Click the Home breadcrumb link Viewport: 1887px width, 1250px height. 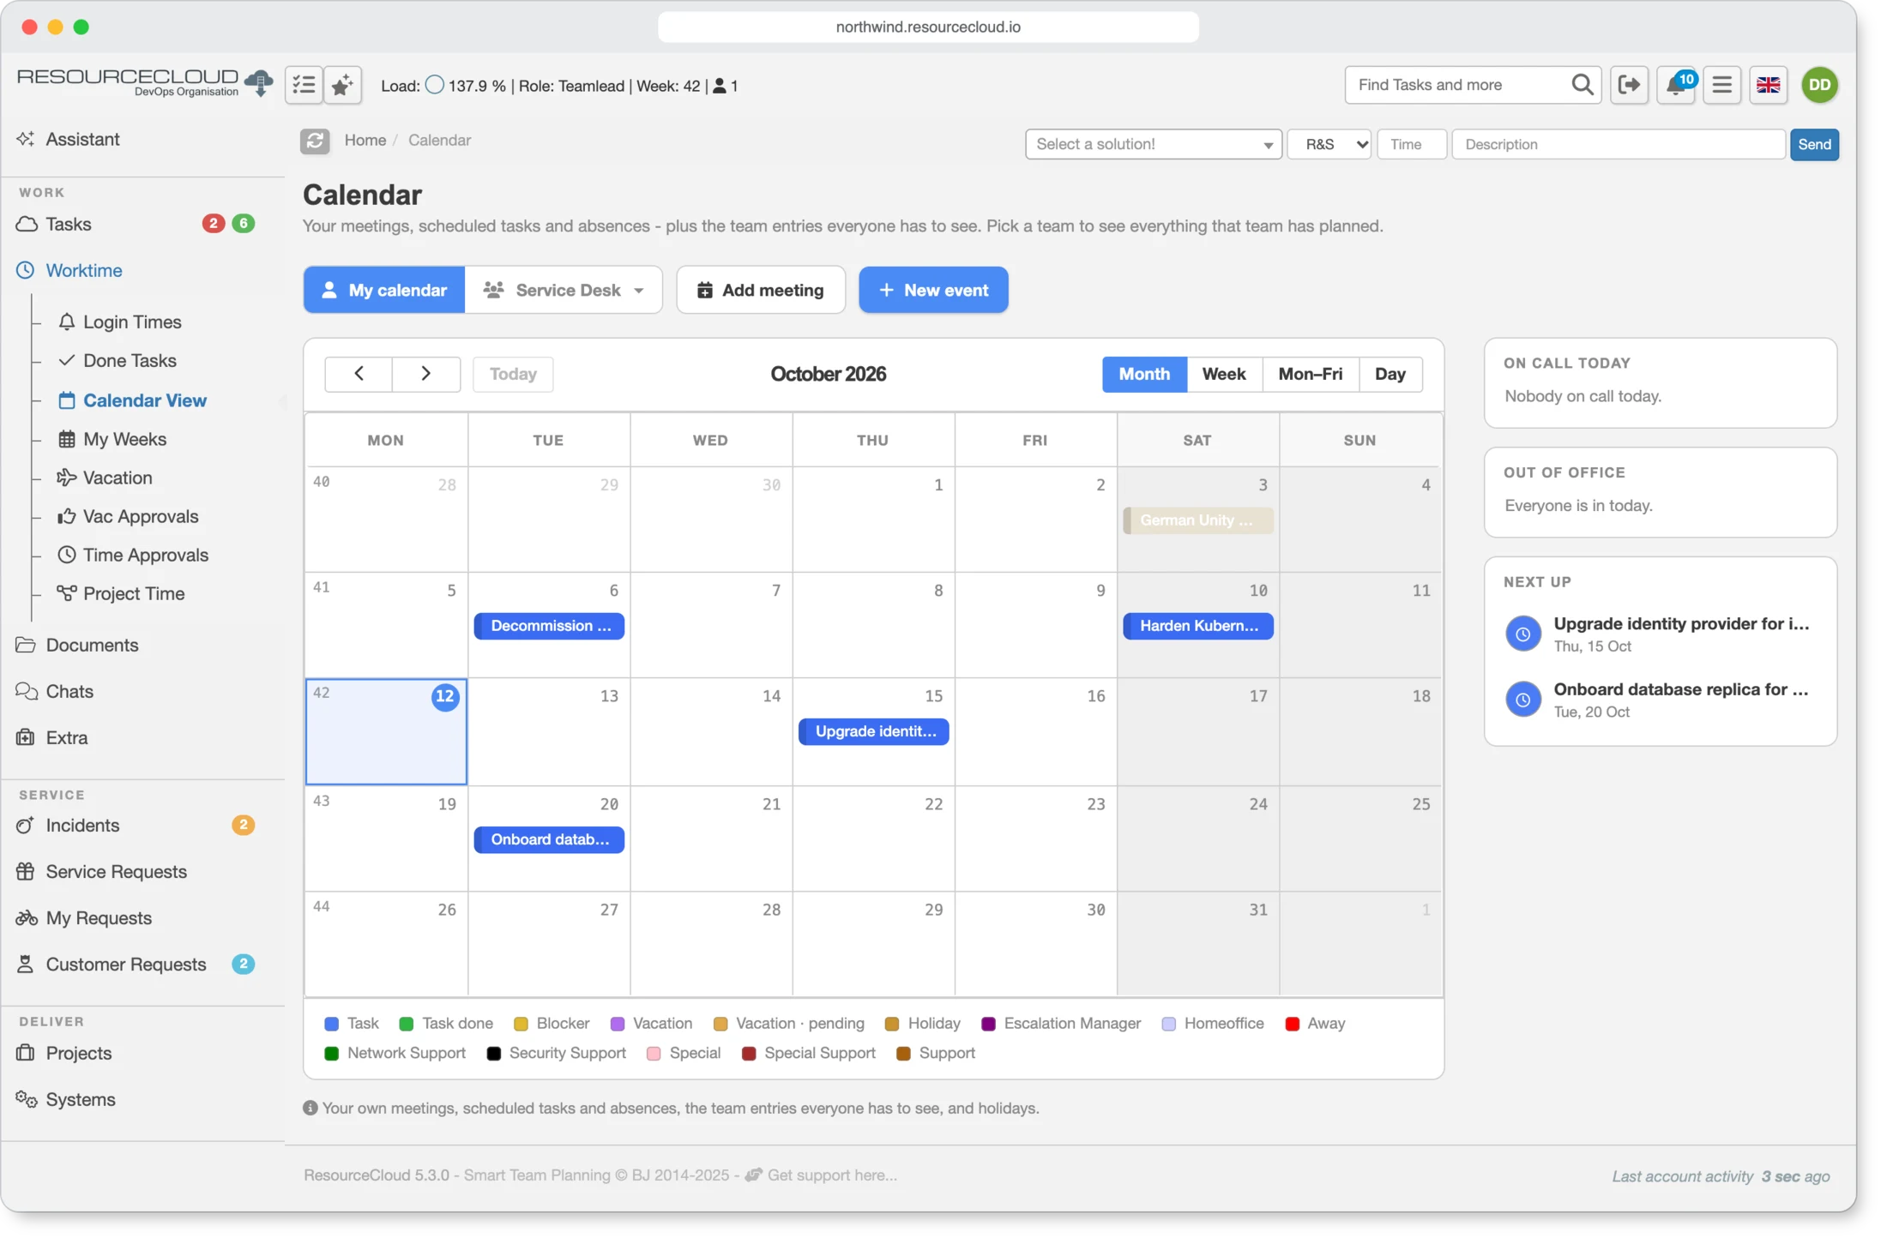(365, 141)
